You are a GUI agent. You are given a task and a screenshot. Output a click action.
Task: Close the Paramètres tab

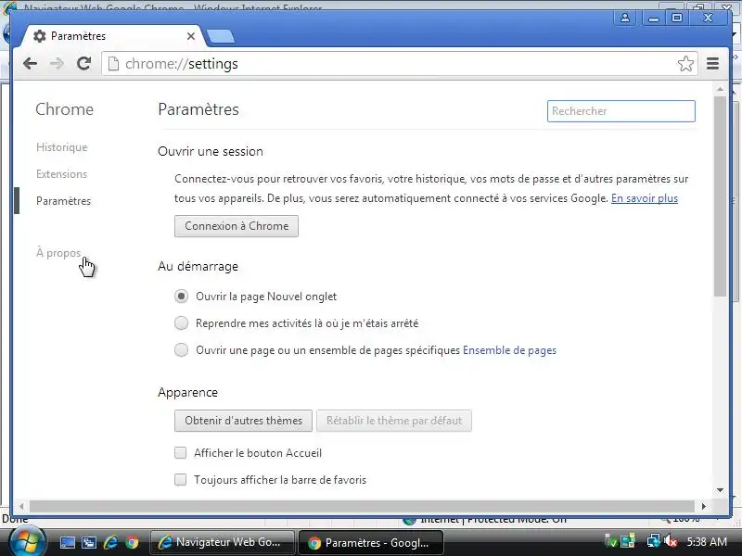pyautogui.click(x=191, y=36)
